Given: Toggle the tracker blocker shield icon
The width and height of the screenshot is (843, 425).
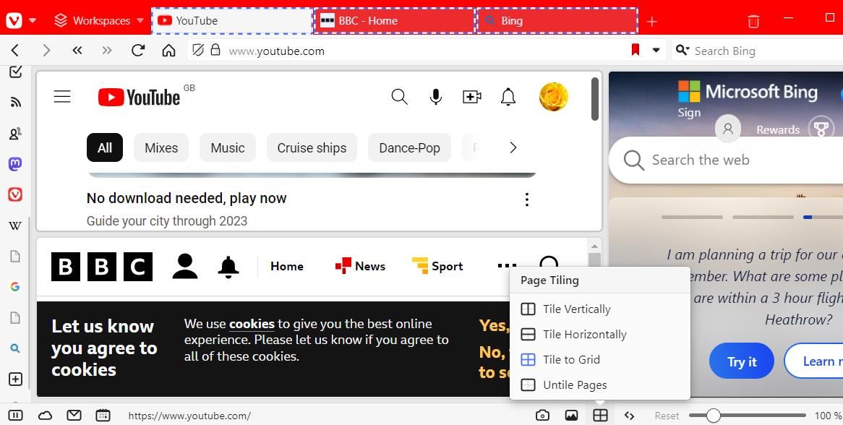Looking at the screenshot, I should coord(198,51).
